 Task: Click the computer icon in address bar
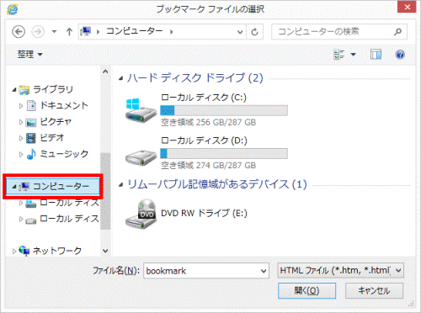coord(86,31)
